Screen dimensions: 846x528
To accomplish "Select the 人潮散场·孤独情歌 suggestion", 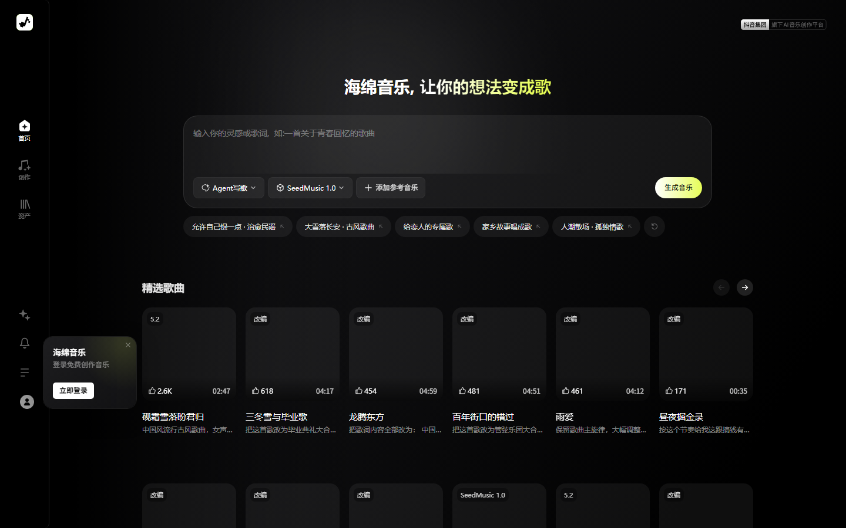I will 596,226.
